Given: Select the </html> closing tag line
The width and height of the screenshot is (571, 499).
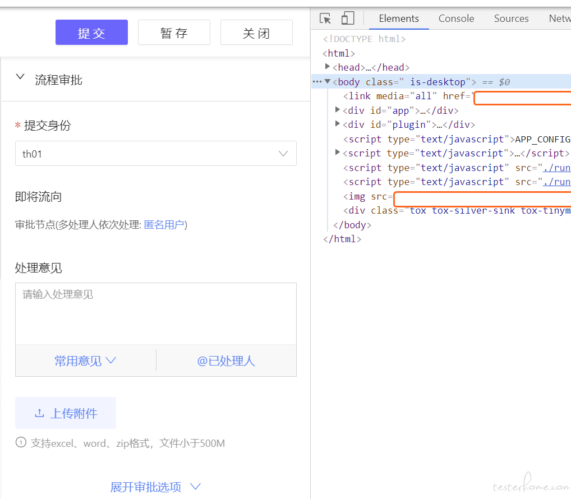Looking at the screenshot, I should 342,239.
